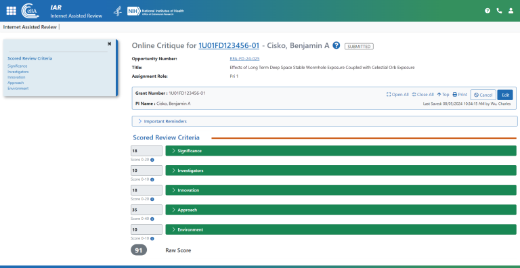
Task: Jump to Top of page
Action: pos(443,95)
